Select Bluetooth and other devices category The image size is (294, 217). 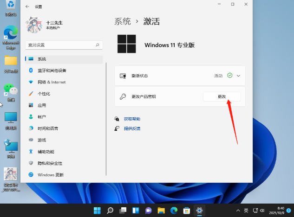click(x=52, y=70)
